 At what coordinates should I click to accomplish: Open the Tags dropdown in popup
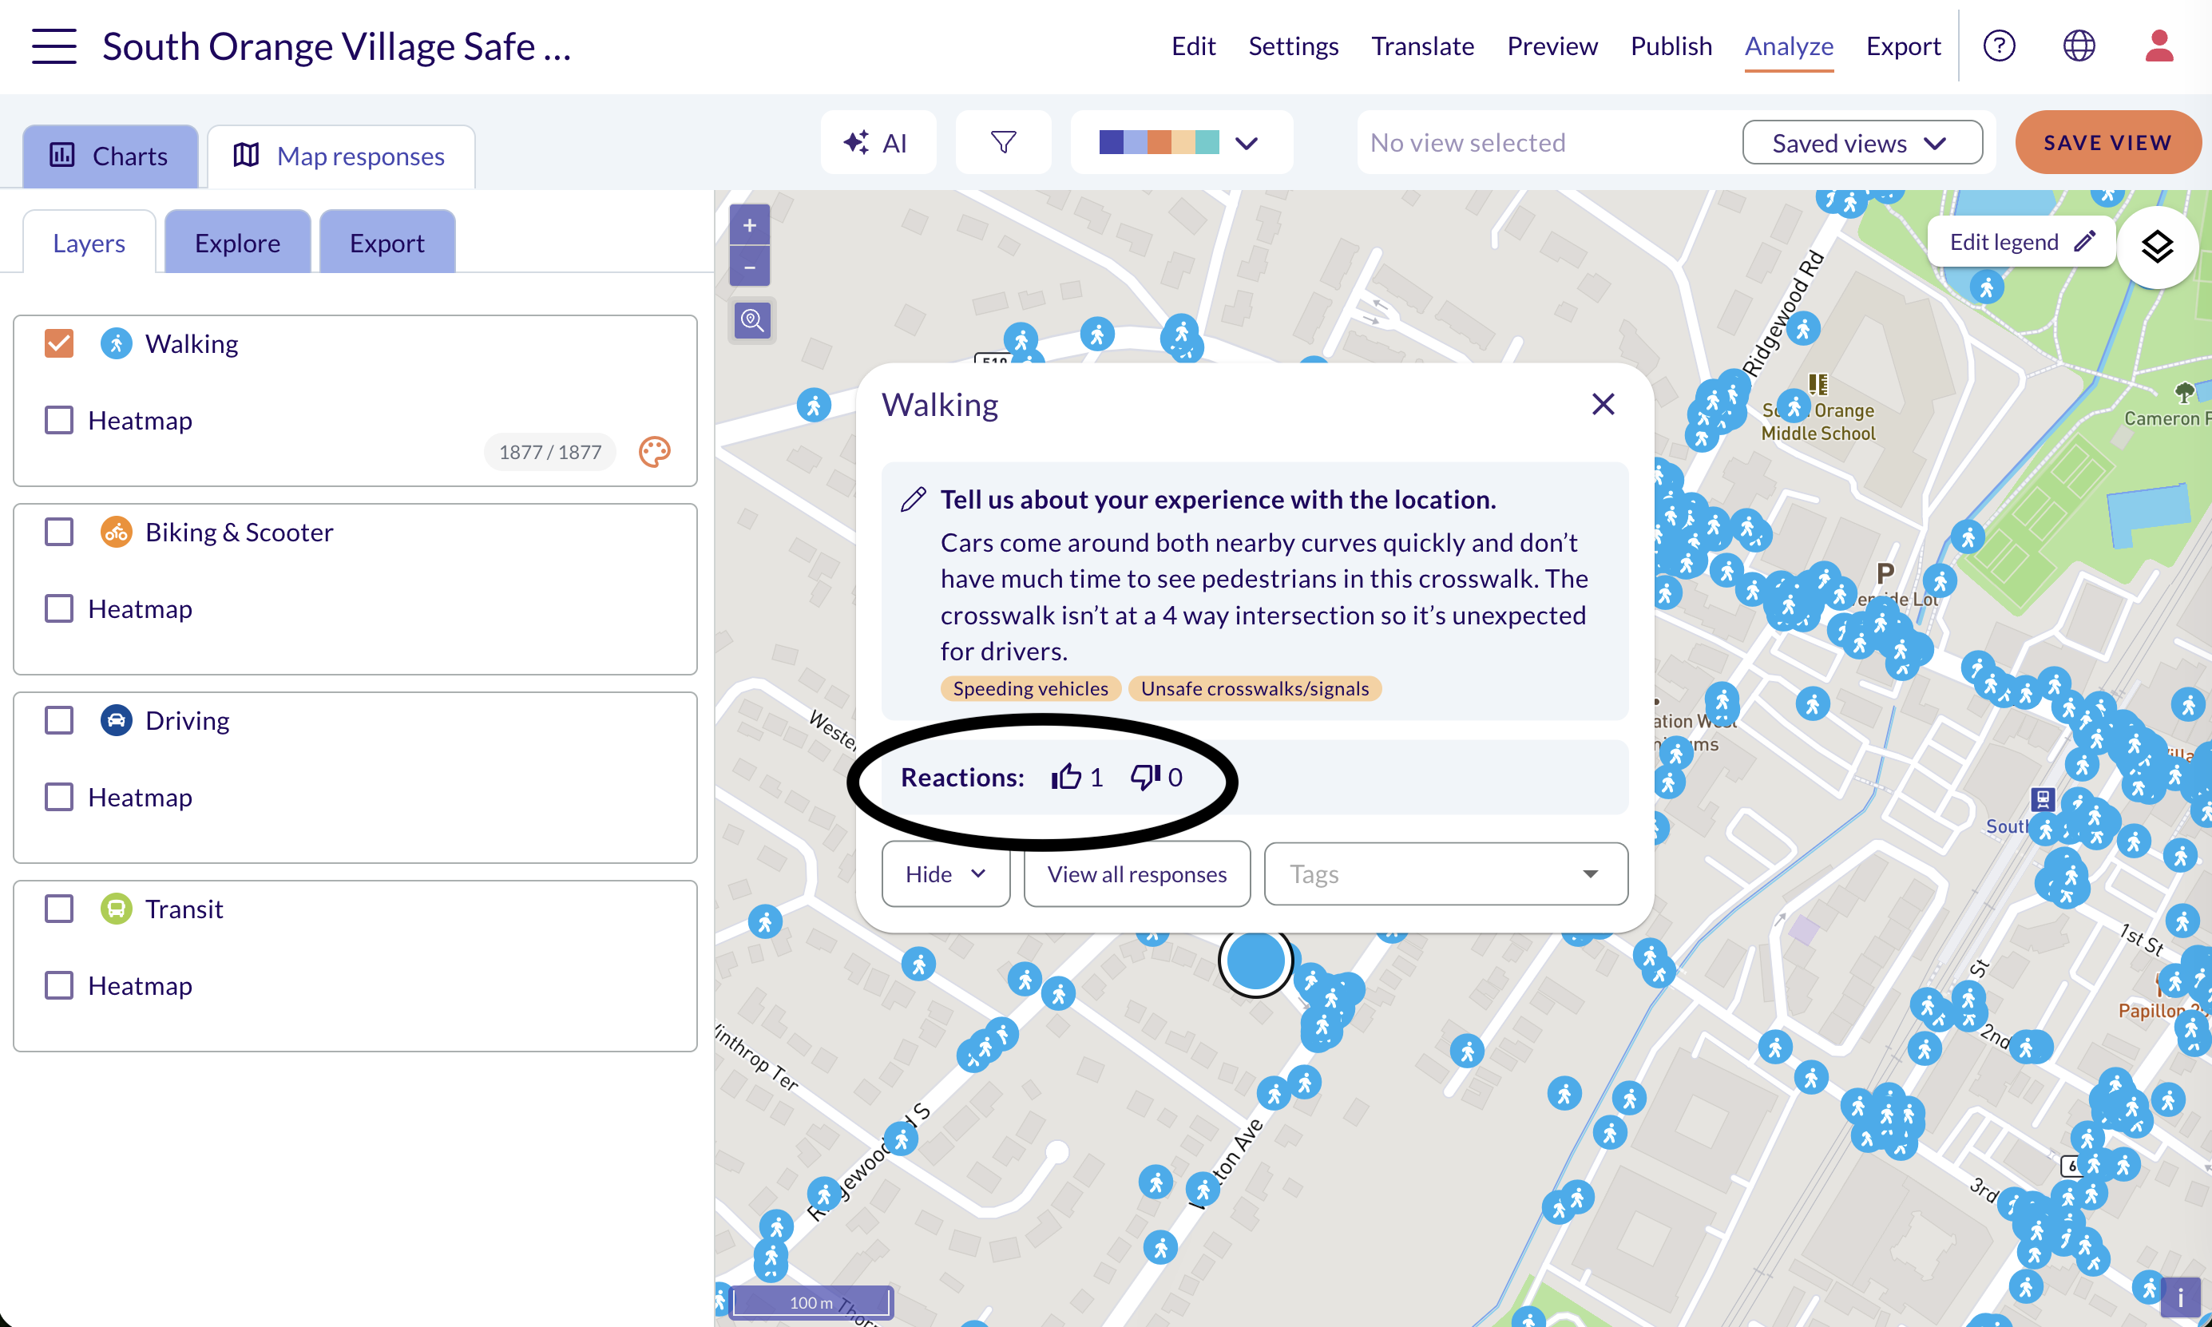point(1445,873)
